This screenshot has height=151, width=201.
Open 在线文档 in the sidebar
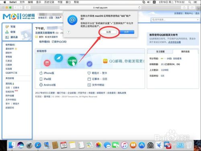pos(10,92)
